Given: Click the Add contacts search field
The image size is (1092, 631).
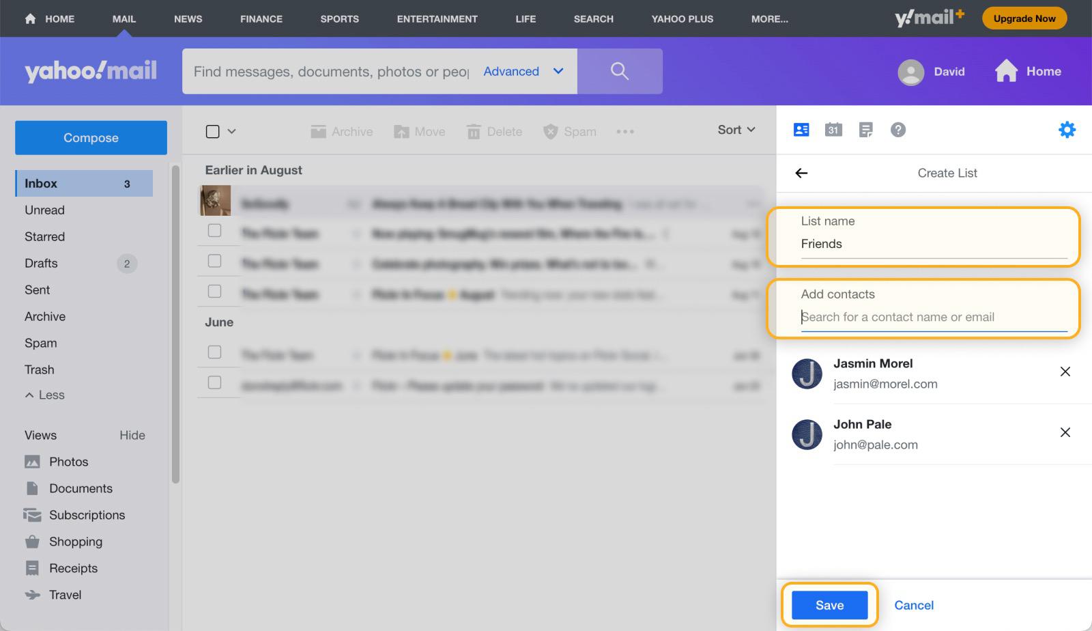Looking at the screenshot, I should pyautogui.click(x=934, y=317).
